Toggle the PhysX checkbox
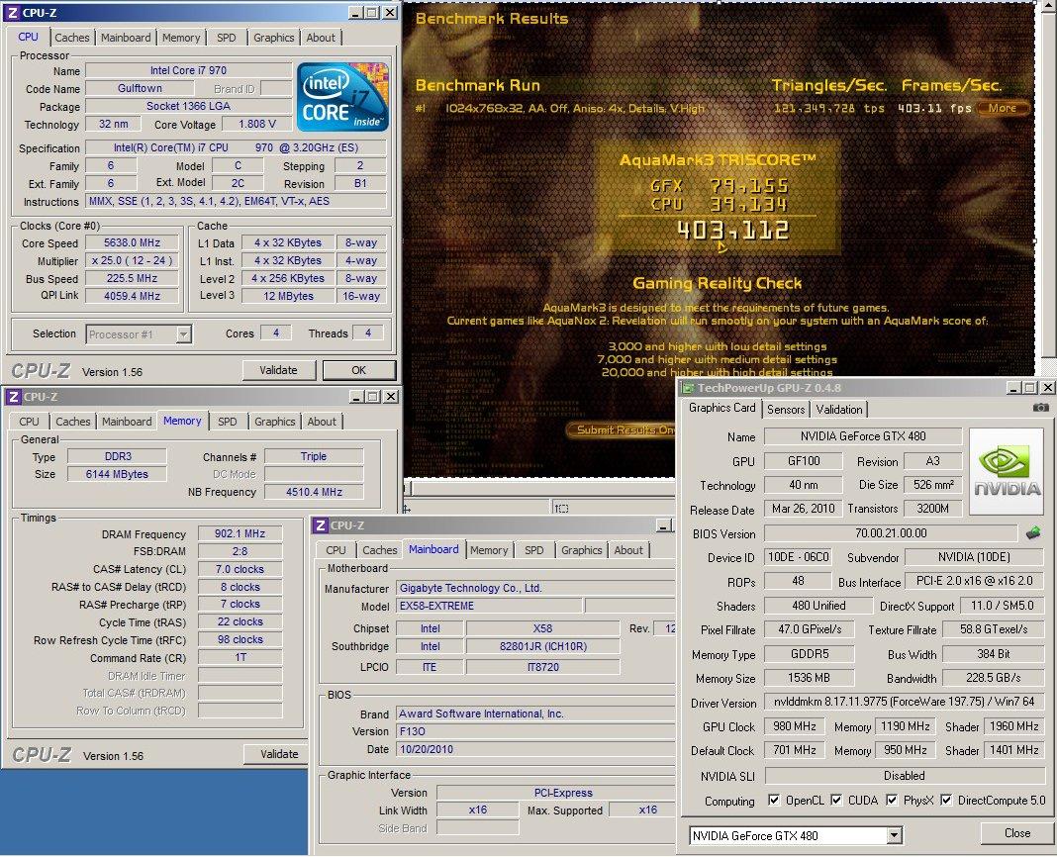This screenshot has width=1057, height=857. 891,801
